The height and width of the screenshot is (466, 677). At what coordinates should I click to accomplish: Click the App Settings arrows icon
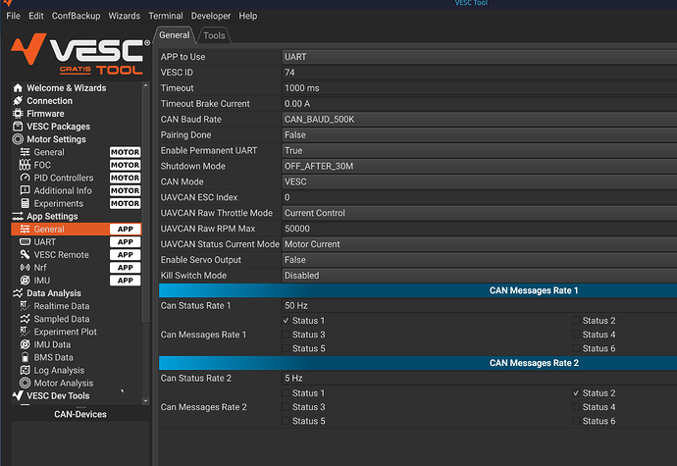click(x=18, y=216)
